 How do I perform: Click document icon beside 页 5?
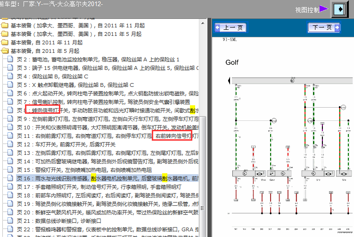(10, 85)
